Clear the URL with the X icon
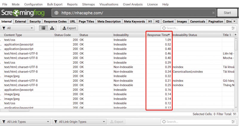Image resolution: width=239 pixels, height=126 pixels. (213, 13)
